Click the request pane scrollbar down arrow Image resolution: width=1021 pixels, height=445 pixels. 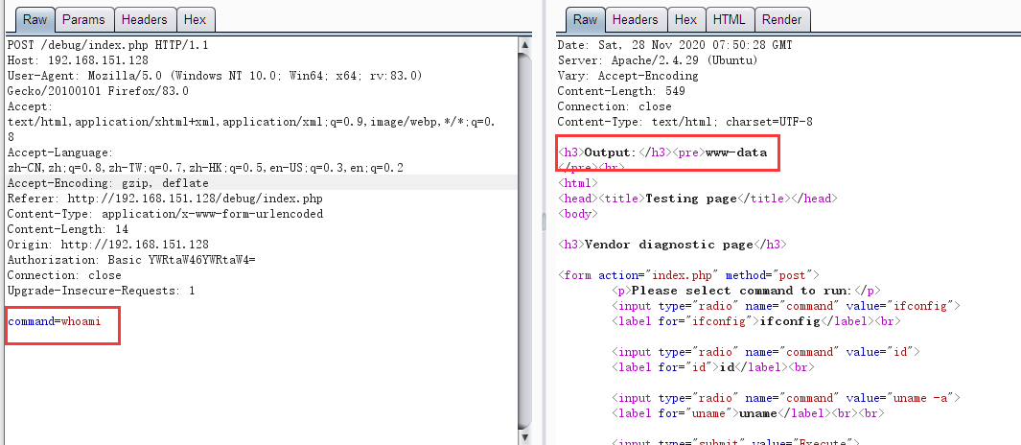coord(524,437)
